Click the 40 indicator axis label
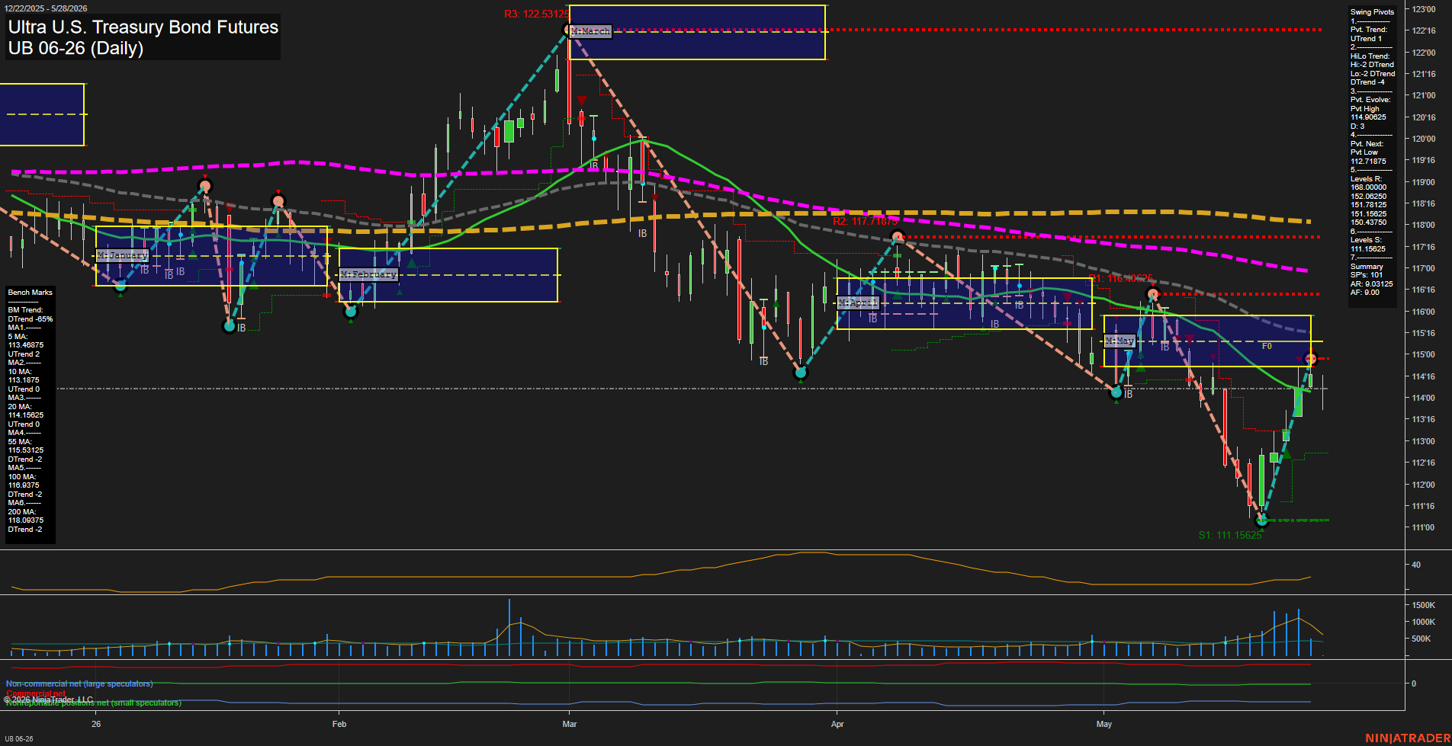This screenshot has height=746, width=1452. (1416, 565)
